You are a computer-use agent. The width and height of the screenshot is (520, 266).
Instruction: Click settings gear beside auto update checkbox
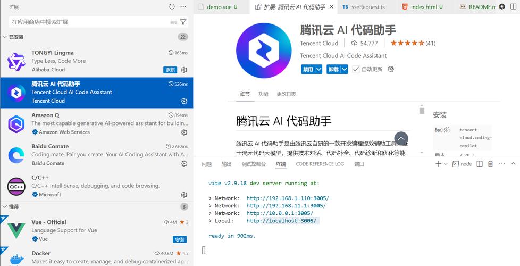point(391,69)
